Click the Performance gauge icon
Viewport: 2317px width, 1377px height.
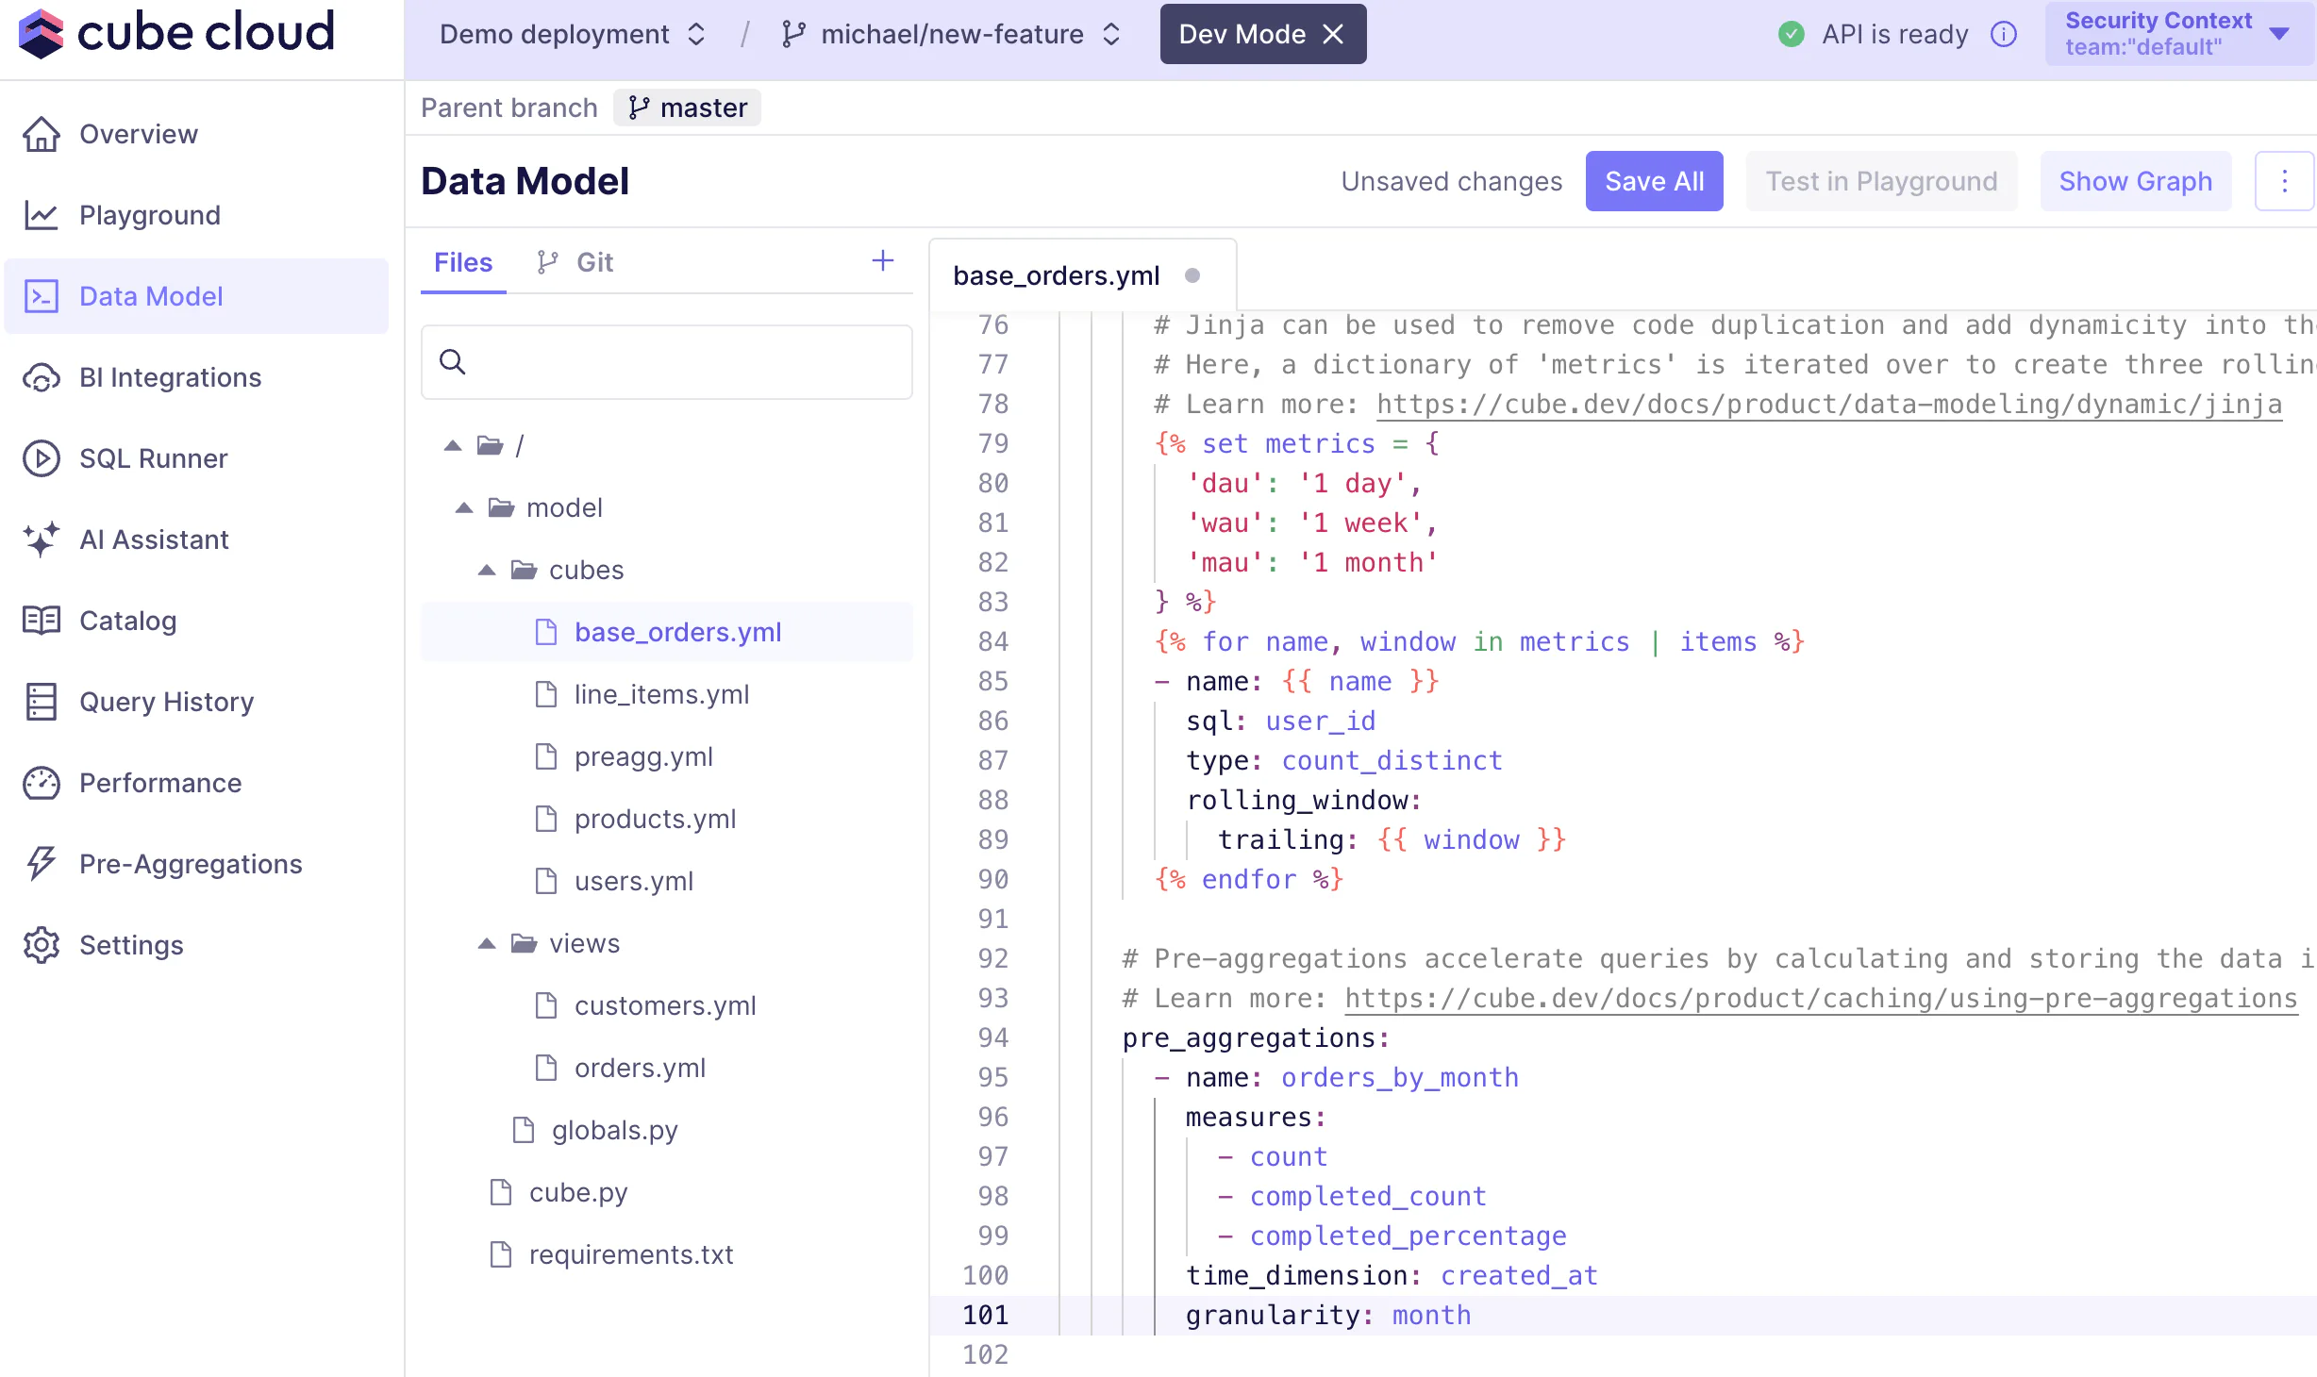pos(42,783)
